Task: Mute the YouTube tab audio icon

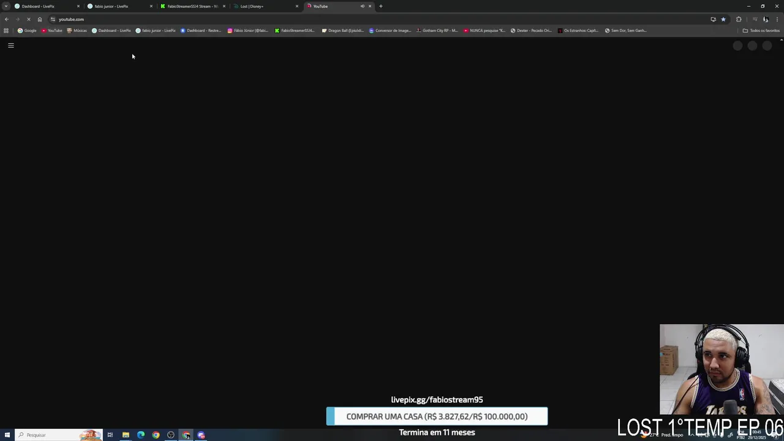Action: click(x=362, y=6)
